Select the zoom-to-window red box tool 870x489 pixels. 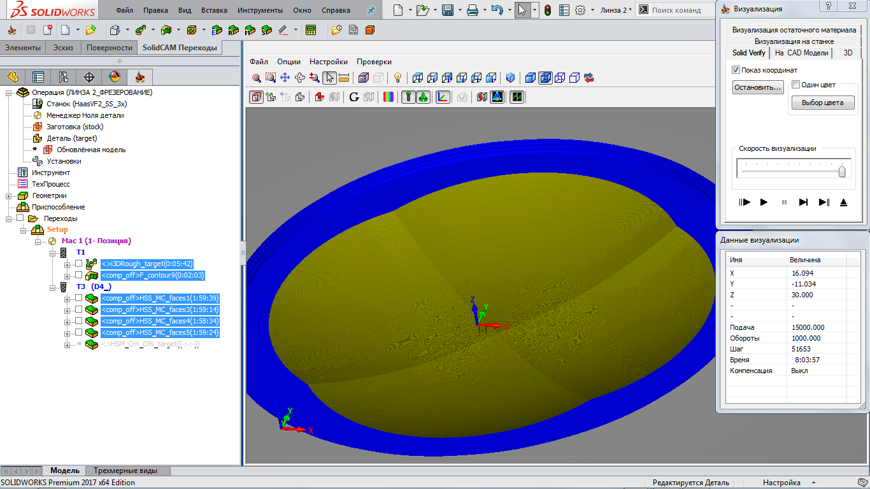271,78
